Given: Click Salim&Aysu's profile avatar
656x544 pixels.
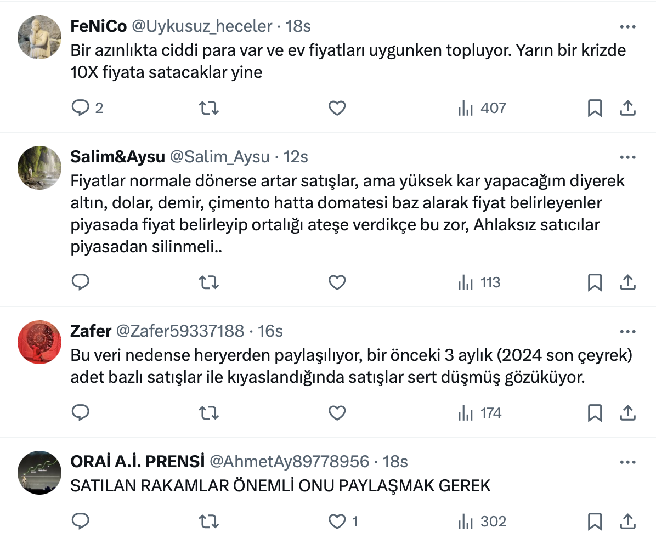Looking at the screenshot, I should tap(39, 168).
